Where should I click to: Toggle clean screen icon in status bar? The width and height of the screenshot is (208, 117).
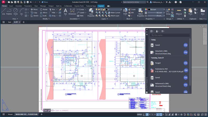pos(202,114)
